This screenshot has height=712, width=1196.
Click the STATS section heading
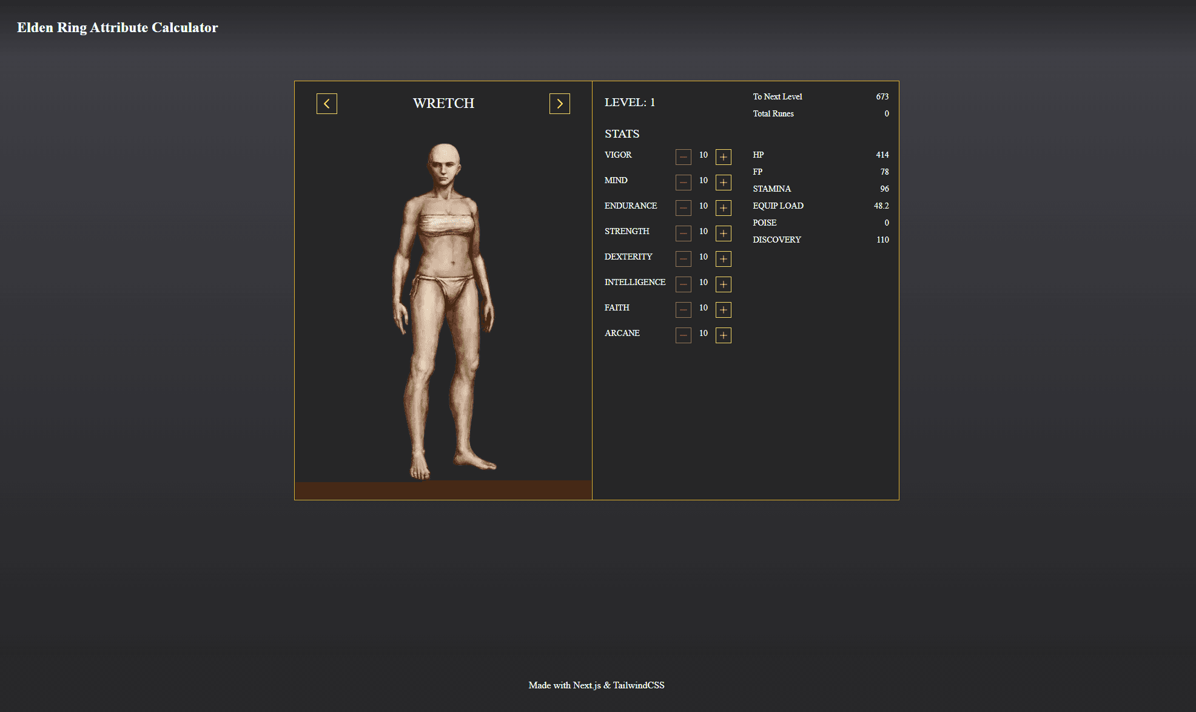point(622,133)
